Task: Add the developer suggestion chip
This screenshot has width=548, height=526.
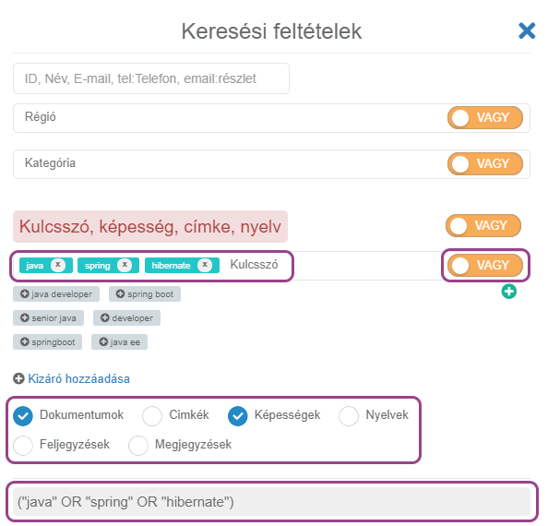Action: [x=127, y=318]
